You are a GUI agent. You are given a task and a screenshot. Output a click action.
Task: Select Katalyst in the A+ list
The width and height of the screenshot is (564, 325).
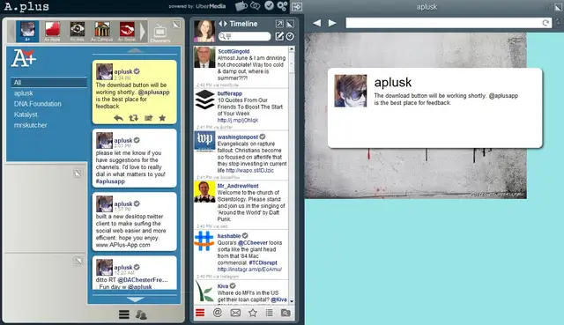pyautogui.click(x=26, y=114)
